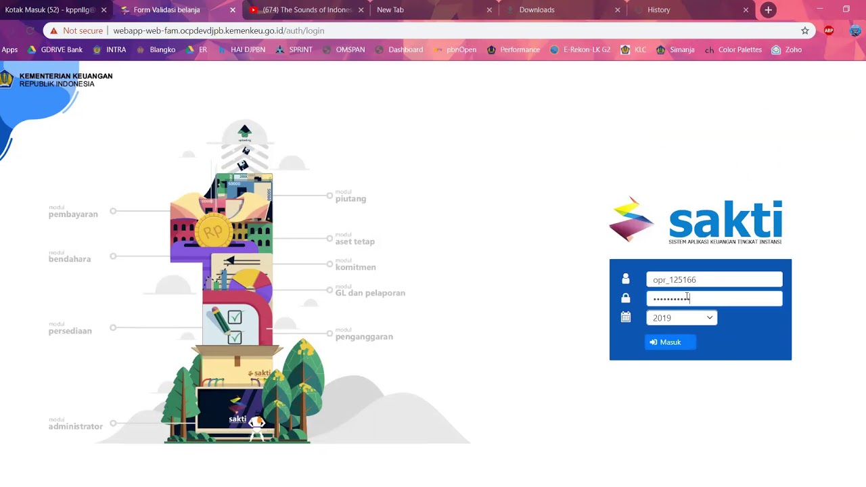This screenshot has height=487, width=866.
Task: Open the Simanja bookmark
Action: point(675,49)
